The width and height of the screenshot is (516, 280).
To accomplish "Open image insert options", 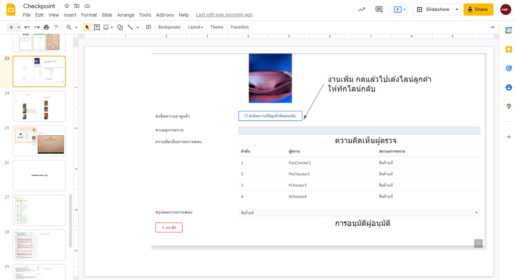I will (x=111, y=27).
